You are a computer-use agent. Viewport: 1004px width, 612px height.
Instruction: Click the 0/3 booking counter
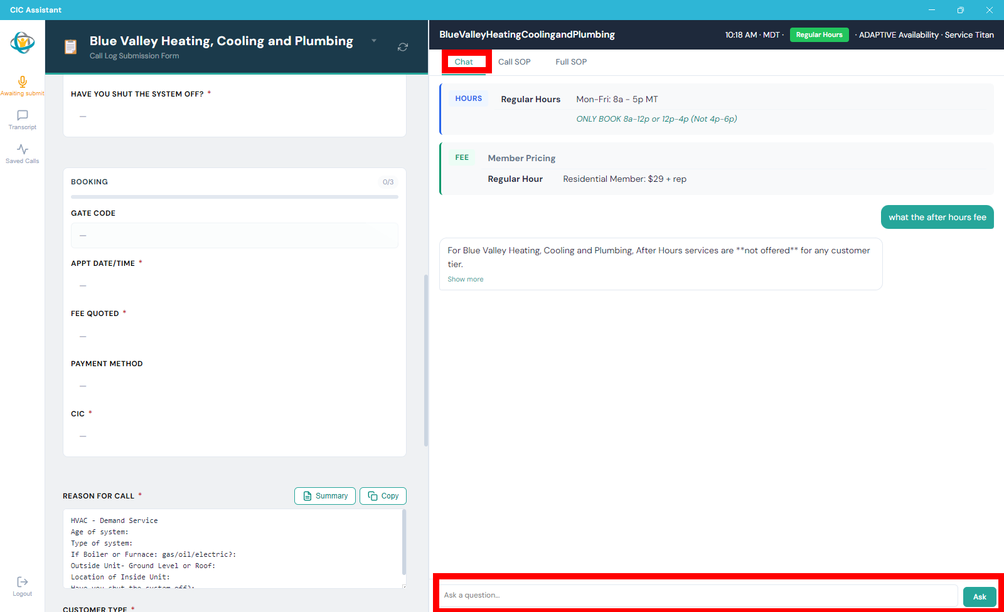pyautogui.click(x=388, y=182)
